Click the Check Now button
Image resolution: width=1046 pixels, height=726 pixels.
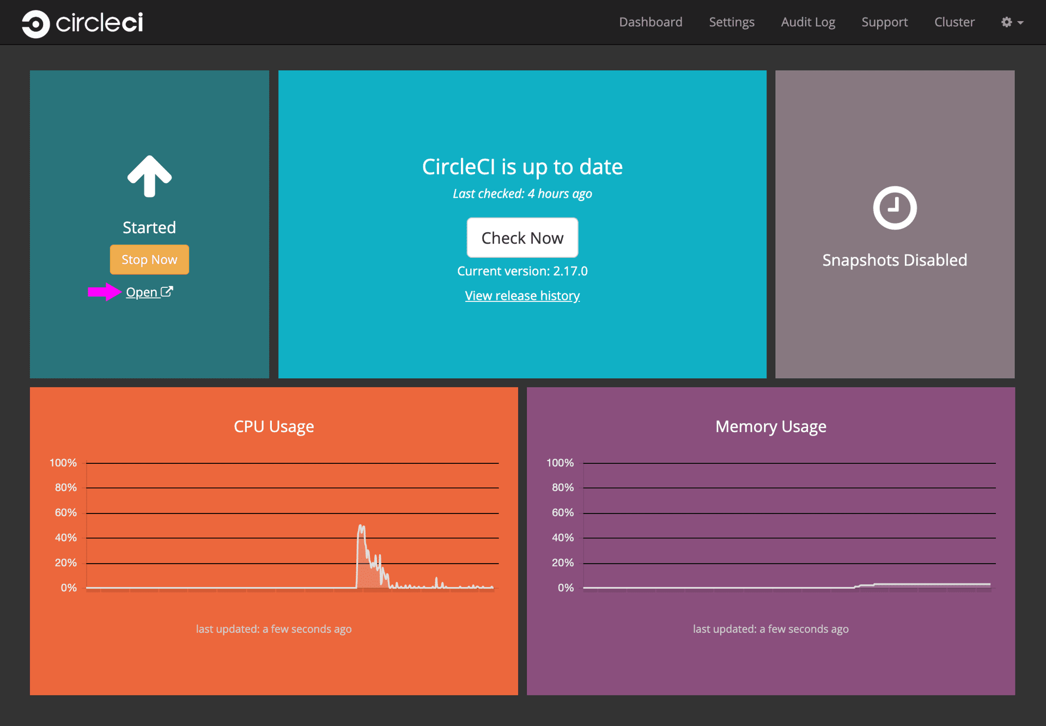click(522, 238)
